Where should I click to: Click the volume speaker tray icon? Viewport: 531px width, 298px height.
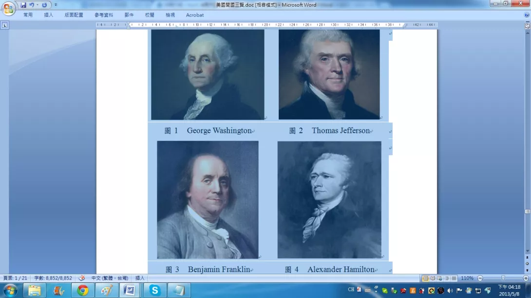(x=450, y=290)
